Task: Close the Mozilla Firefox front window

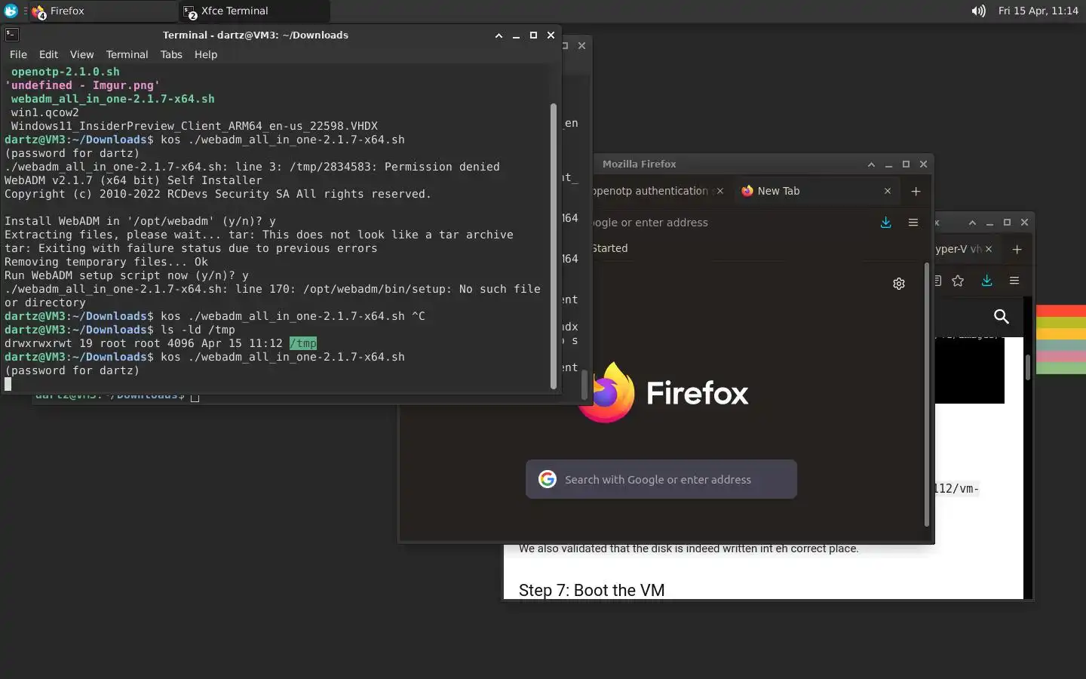Action: (x=923, y=164)
